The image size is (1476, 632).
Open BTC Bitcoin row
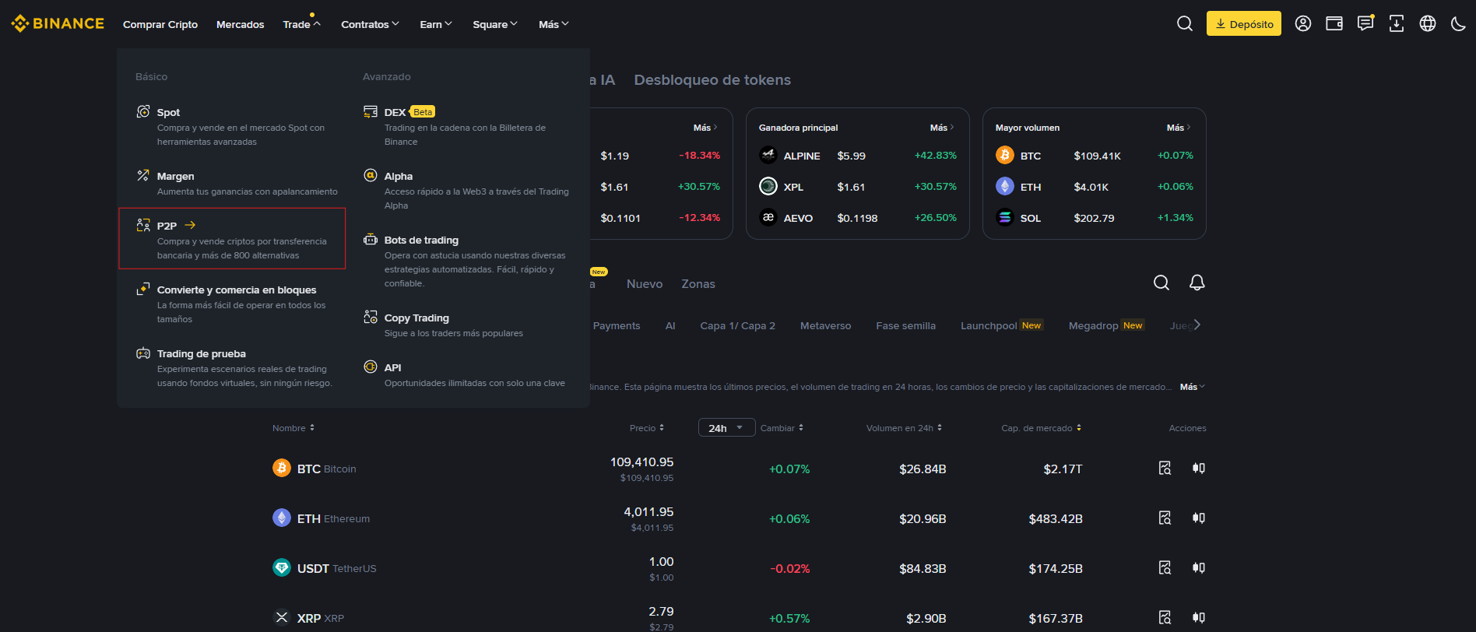click(x=740, y=469)
